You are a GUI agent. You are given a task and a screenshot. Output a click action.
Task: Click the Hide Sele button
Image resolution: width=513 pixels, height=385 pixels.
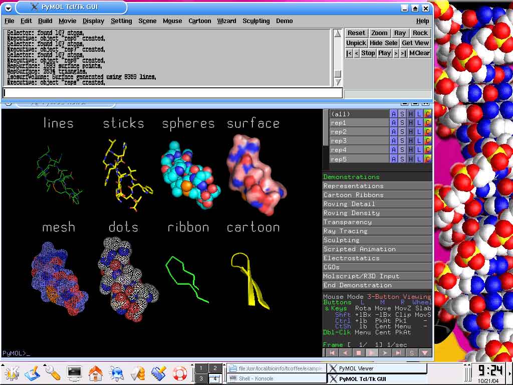pos(383,43)
